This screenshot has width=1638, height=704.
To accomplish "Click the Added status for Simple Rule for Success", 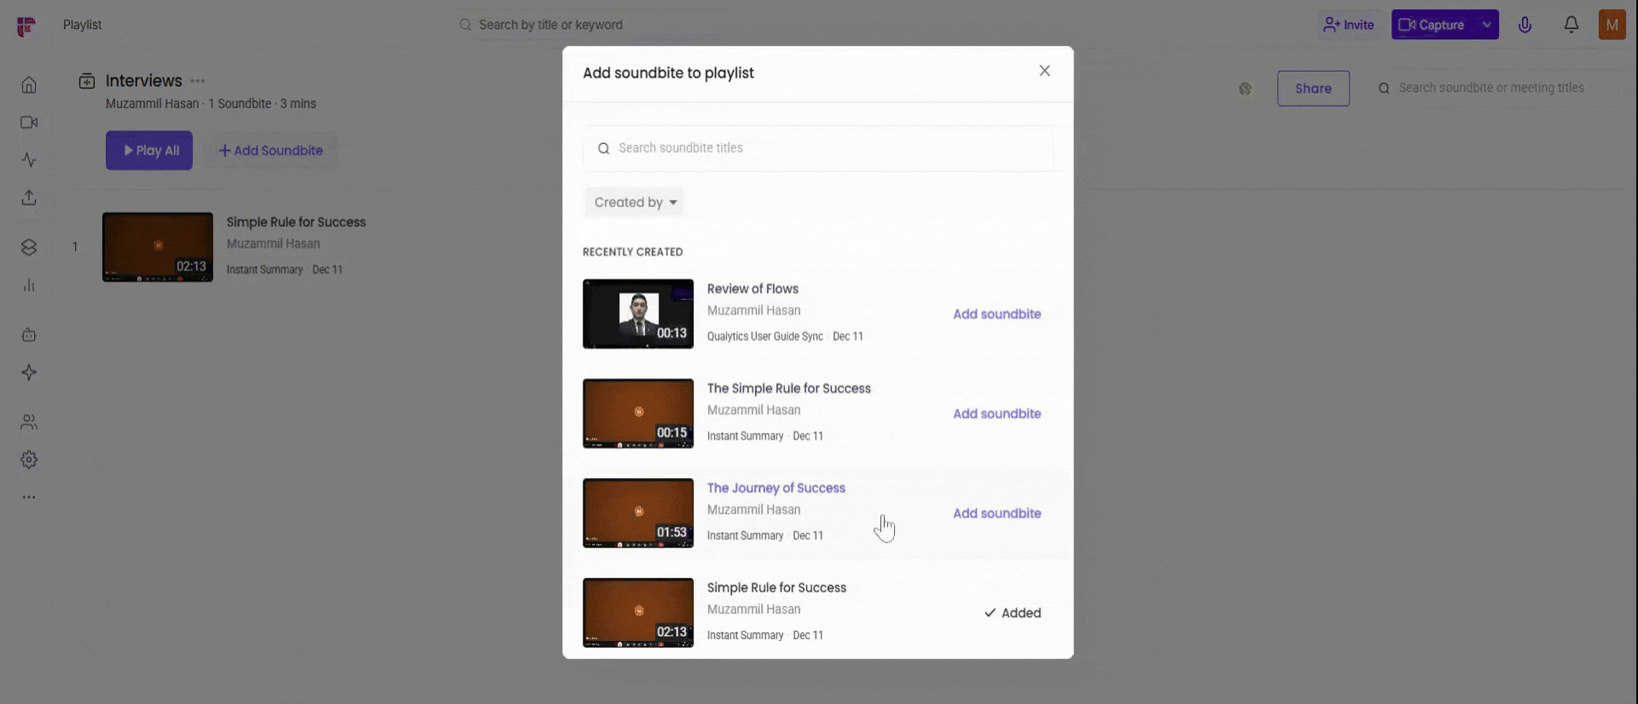I will pyautogui.click(x=1012, y=613).
